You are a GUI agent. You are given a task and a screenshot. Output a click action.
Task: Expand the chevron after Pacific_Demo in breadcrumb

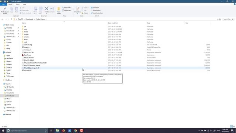(46, 19)
